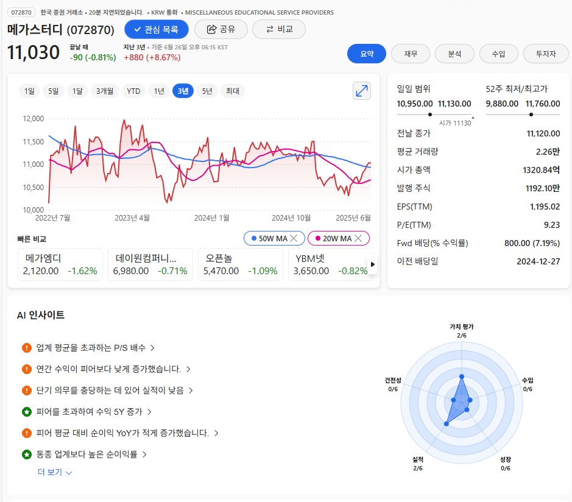Click the P/E(TTM) value 9.23
Screen dimensions: 572x502
tap(551, 225)
